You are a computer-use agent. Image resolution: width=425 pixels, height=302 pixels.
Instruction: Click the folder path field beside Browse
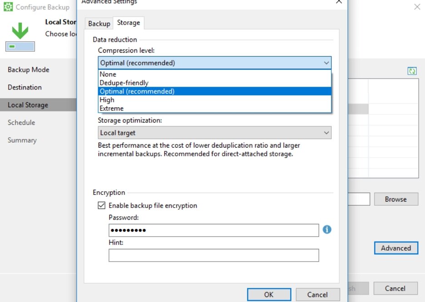click(359, 199)
